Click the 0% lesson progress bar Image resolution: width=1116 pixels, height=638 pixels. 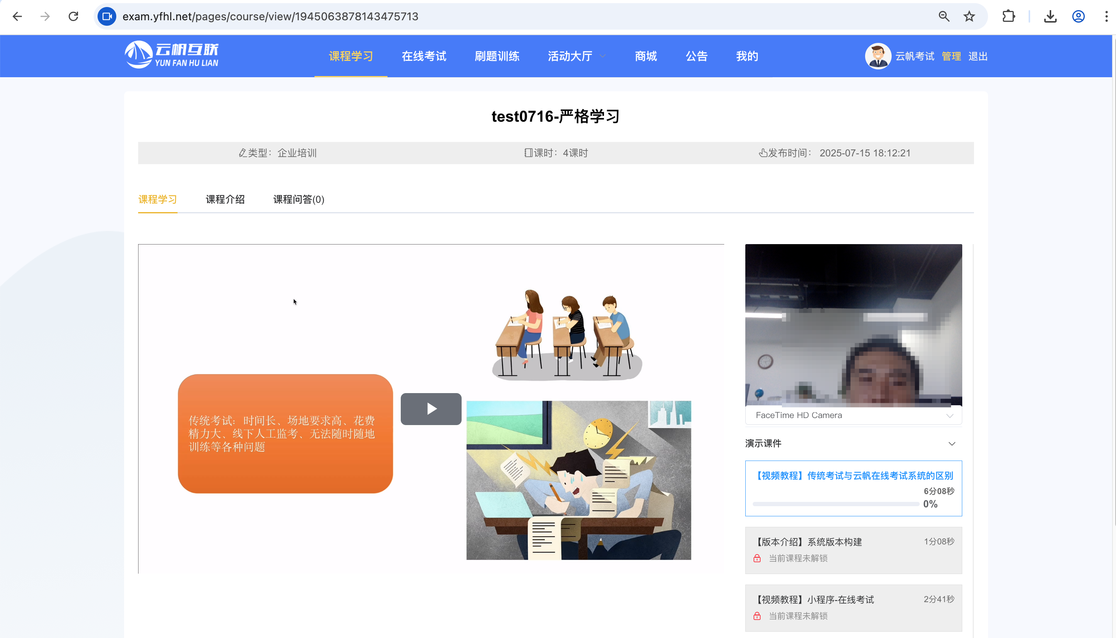[x=836, y=504]
